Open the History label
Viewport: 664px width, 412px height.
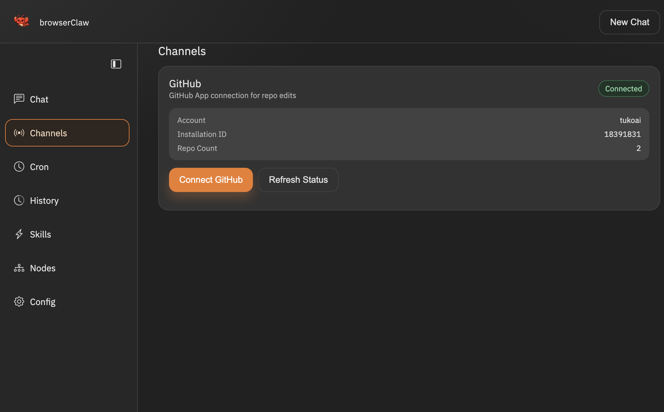click(x=44, y=201)
